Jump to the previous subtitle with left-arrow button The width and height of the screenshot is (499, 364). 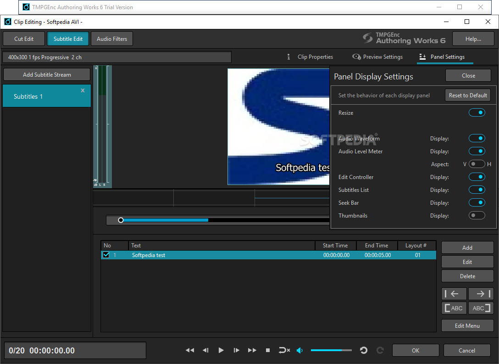point(454,294)
